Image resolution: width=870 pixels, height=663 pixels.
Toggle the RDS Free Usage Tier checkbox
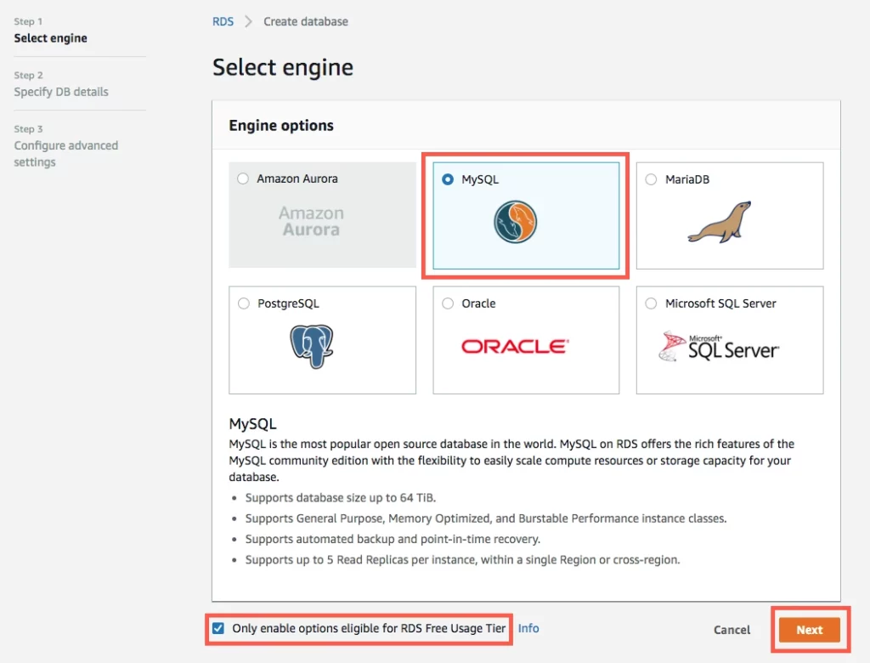click(x=218, y=628)
